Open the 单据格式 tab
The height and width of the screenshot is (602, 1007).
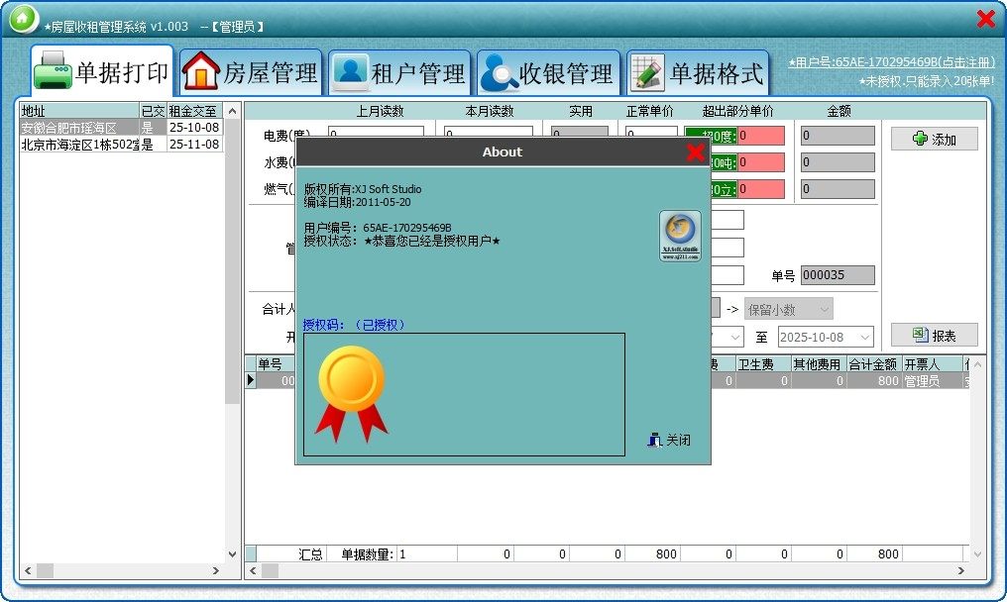click(x=698, y=72)
